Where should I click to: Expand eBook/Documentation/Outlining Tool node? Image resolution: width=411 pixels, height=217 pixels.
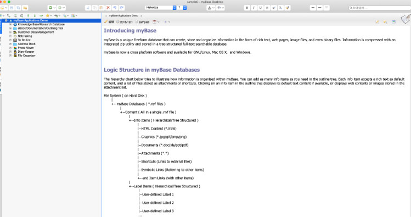coord(10,29)
